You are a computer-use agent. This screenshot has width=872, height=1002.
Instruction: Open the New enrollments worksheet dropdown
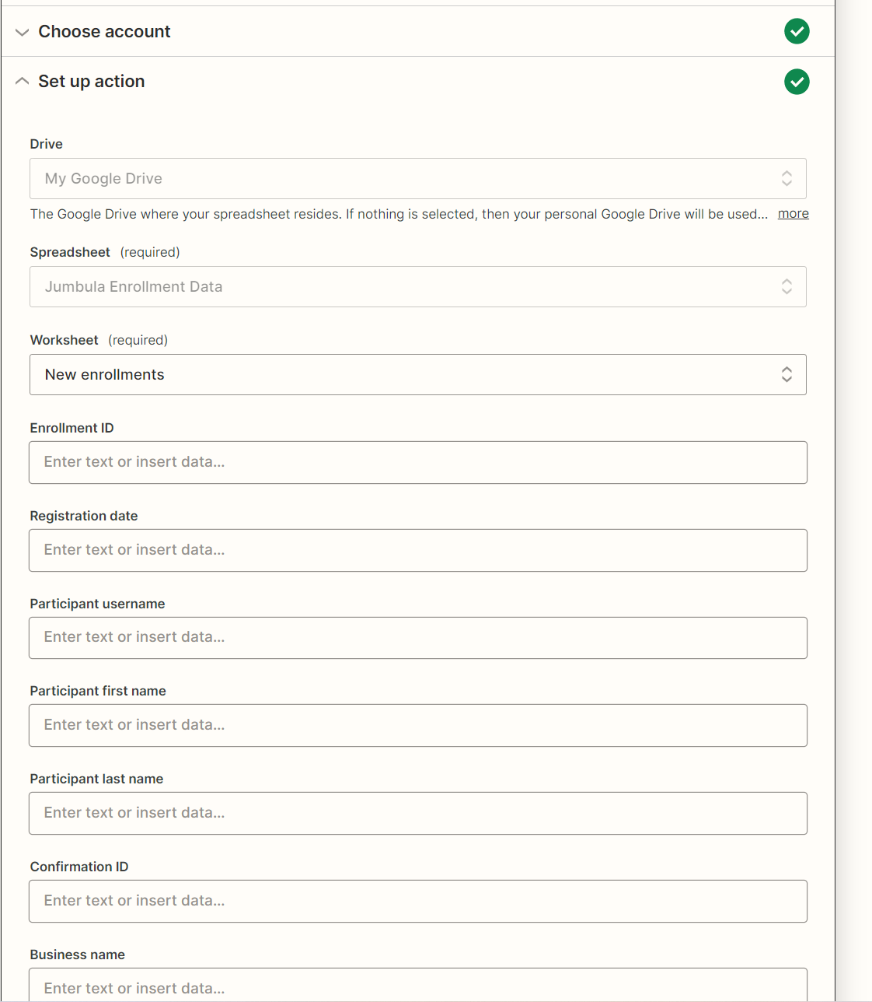coord(418,375)
